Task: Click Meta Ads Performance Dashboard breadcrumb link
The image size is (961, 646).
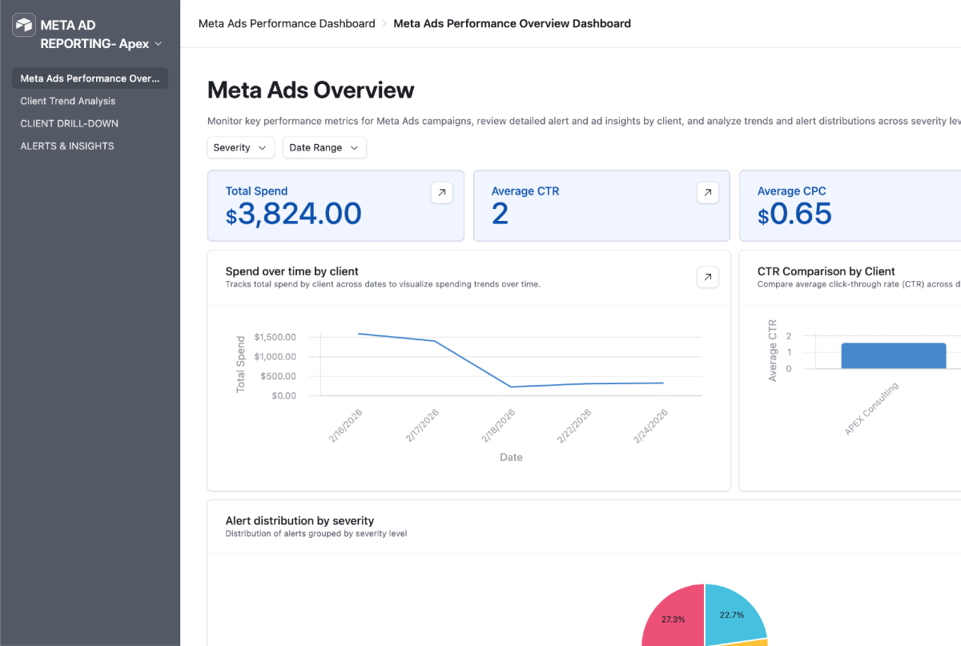Action: [x=287, y=24]
